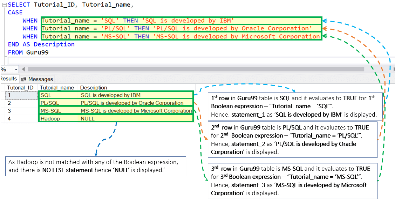The height and width of the screenshot is (206, 395).
Task: Collapse the SELECT statement code block
Action: pyautogui.click(x=4, y=5)
